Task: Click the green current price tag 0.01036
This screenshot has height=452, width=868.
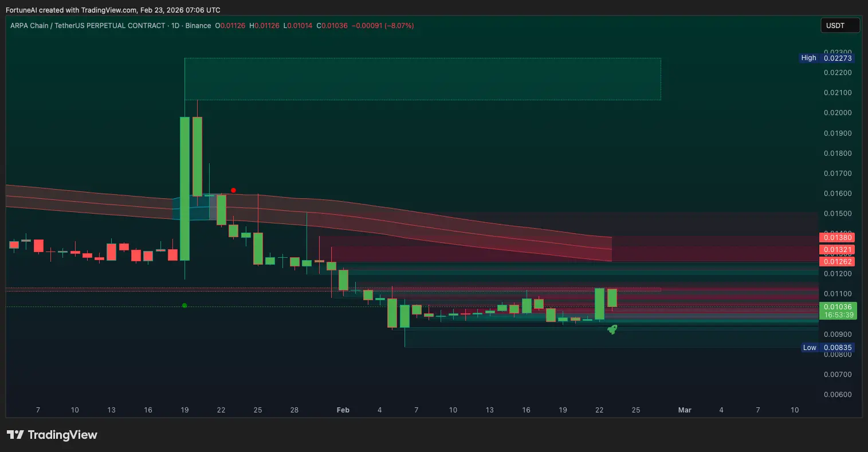Action: click(838, 307)
